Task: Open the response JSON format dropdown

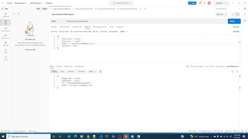Action: [x=92, y=71]
